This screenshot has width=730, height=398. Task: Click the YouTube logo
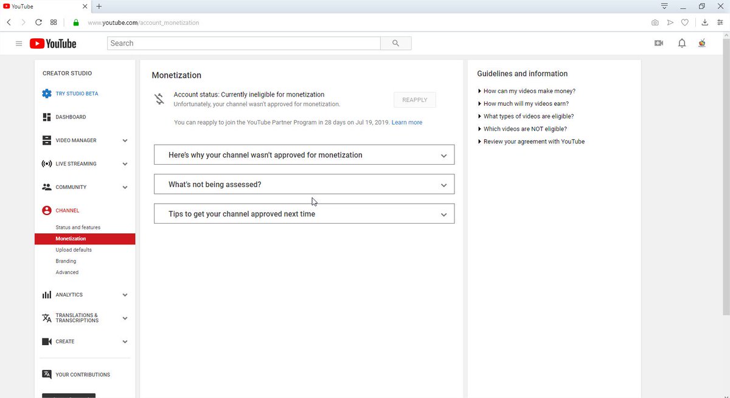pyautogui.click(x=53, y=44)
